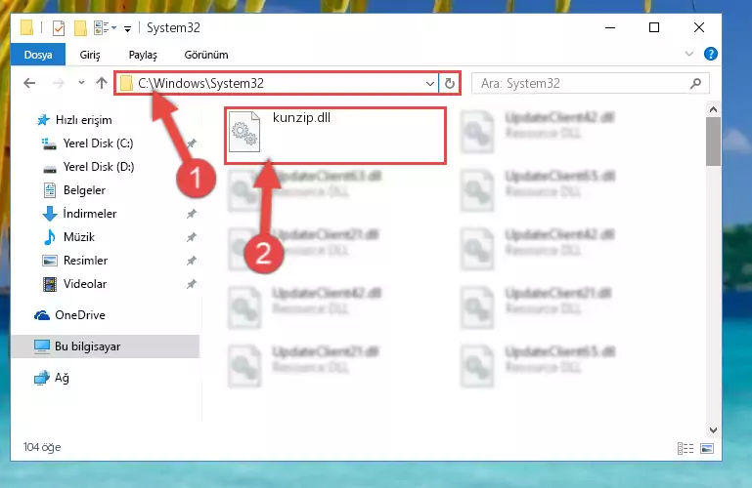This screenshot has width=752, height=488.
Task: Click the vertical scrollbar thumb
Action: pos(713,142)
